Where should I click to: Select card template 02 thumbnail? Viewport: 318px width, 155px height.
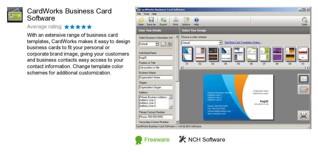click(200, 54)
